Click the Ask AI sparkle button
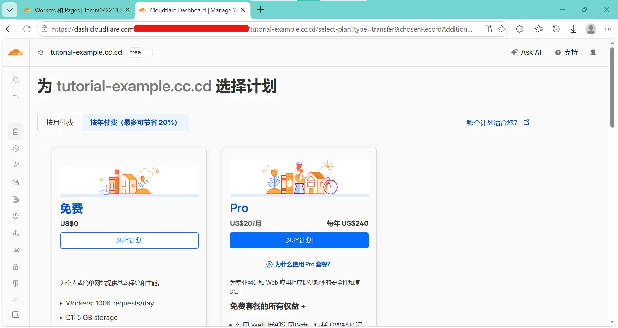 pyautogui.click(x=526, y=52)
